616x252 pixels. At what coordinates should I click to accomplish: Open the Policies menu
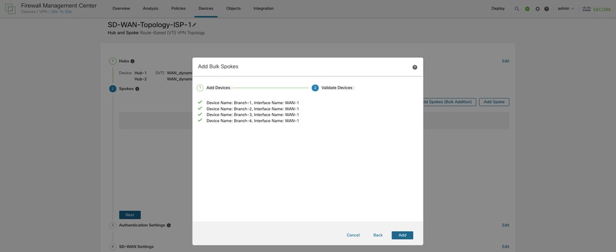[x=178, y=9]
